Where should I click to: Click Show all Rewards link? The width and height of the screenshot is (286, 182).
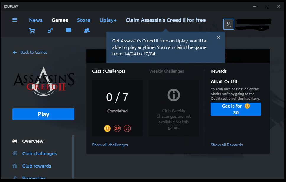pos(227,145)
